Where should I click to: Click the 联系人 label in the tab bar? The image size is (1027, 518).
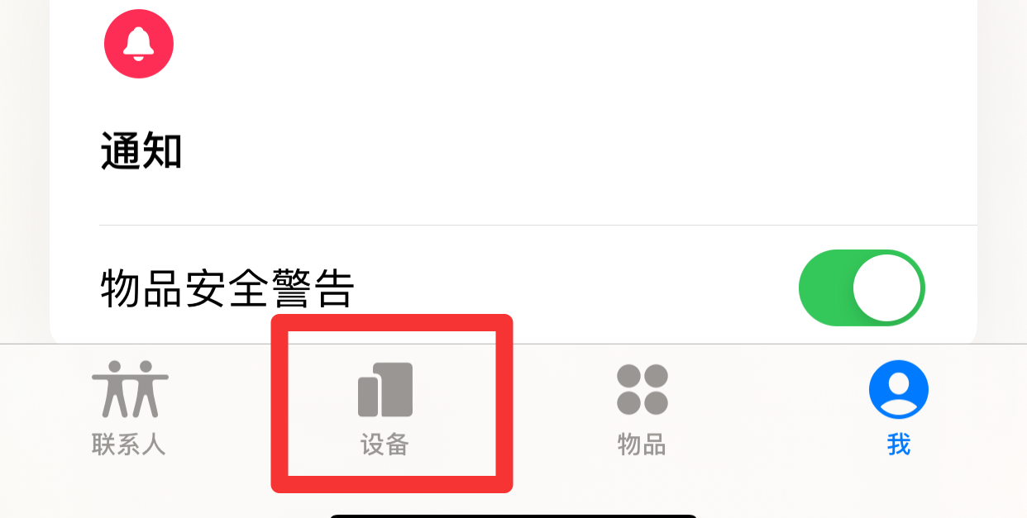point(129,444)
